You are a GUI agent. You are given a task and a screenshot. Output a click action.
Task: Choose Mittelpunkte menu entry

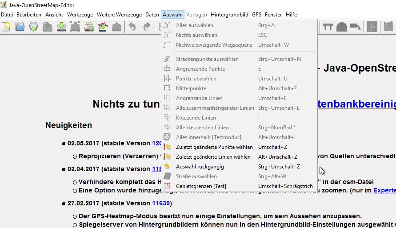click(239, 88)
